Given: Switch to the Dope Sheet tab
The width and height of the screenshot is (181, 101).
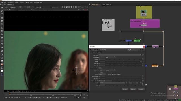Looking at the screenshot, I should coord(105,5).
